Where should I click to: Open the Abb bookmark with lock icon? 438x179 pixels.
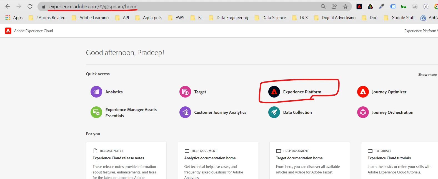tap(429, 18)
